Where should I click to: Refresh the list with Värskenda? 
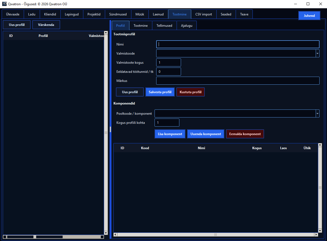[x=46, y=25]
